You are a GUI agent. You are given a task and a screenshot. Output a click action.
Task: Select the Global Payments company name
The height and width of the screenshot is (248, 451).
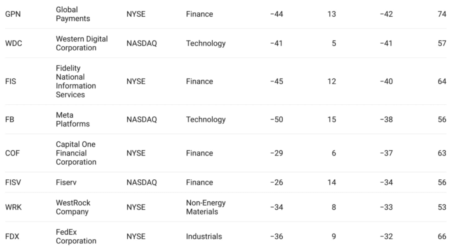point(73,14)
